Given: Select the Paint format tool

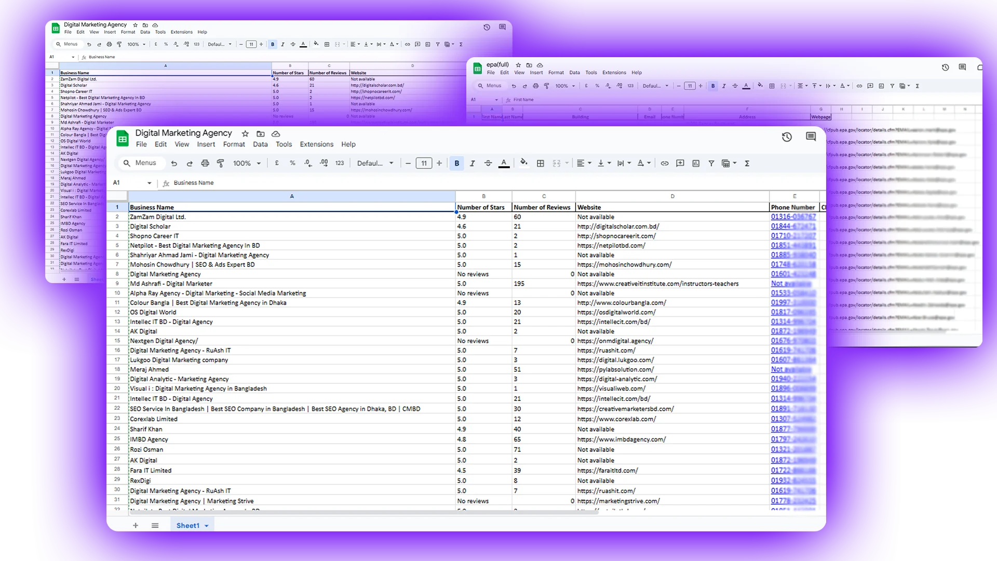Looking at the screenshot, I should point(221,164).
